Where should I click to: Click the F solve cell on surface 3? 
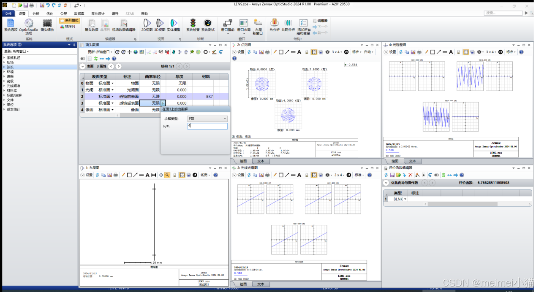coord(163,103)
